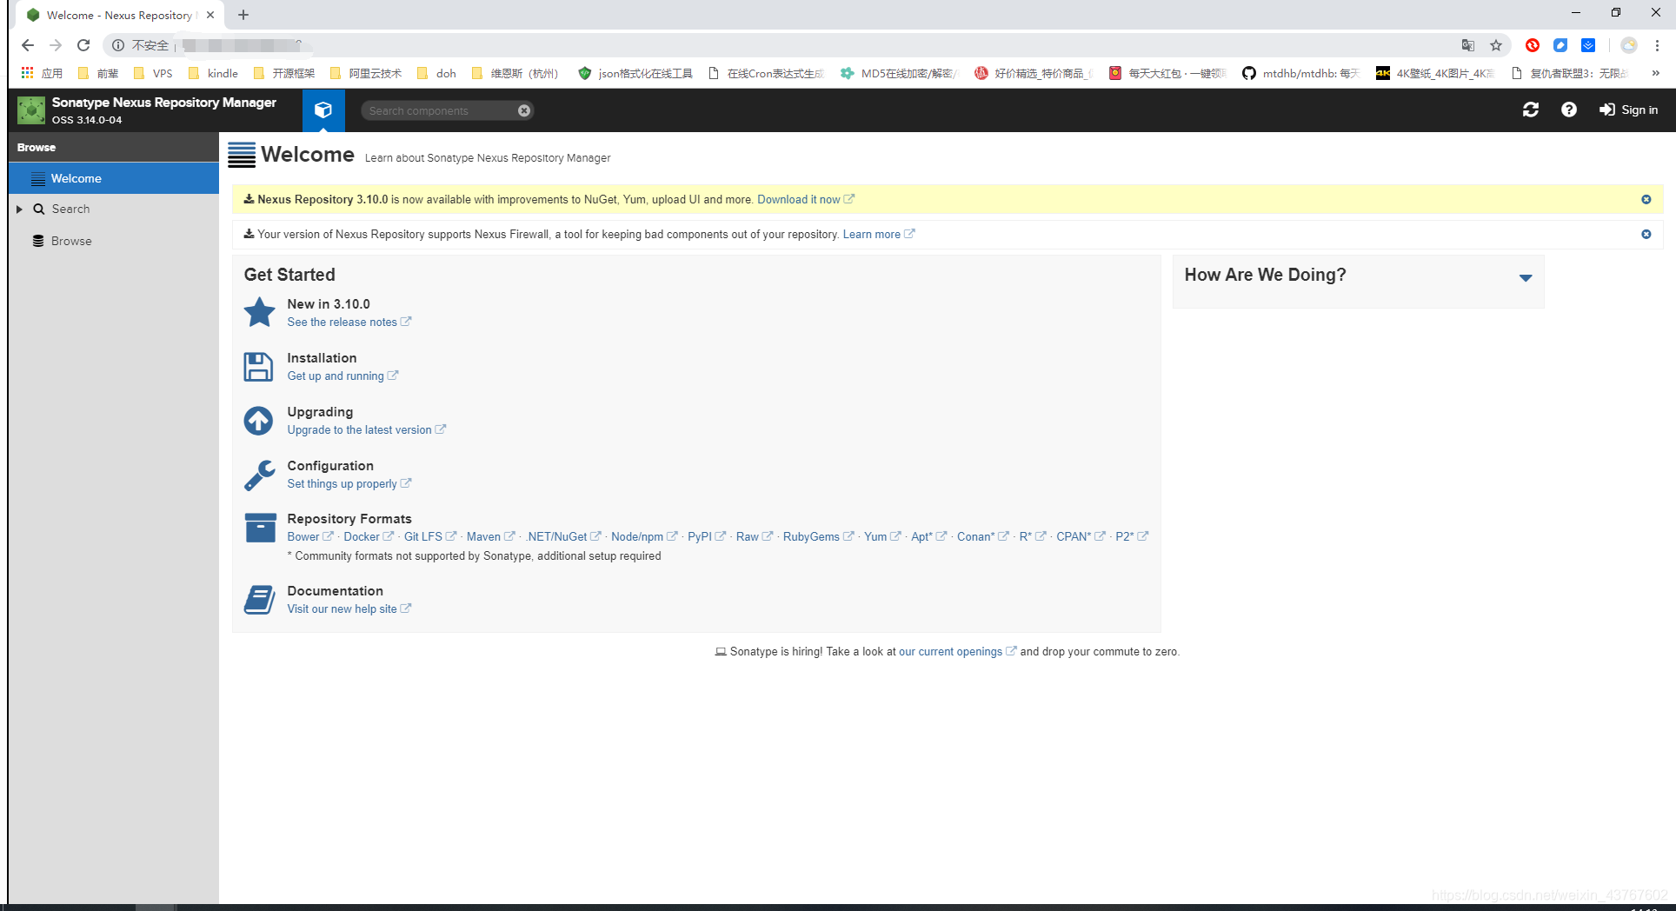Dismiss the Nexus Repository 3.10.0 notification

point(1646,200)
